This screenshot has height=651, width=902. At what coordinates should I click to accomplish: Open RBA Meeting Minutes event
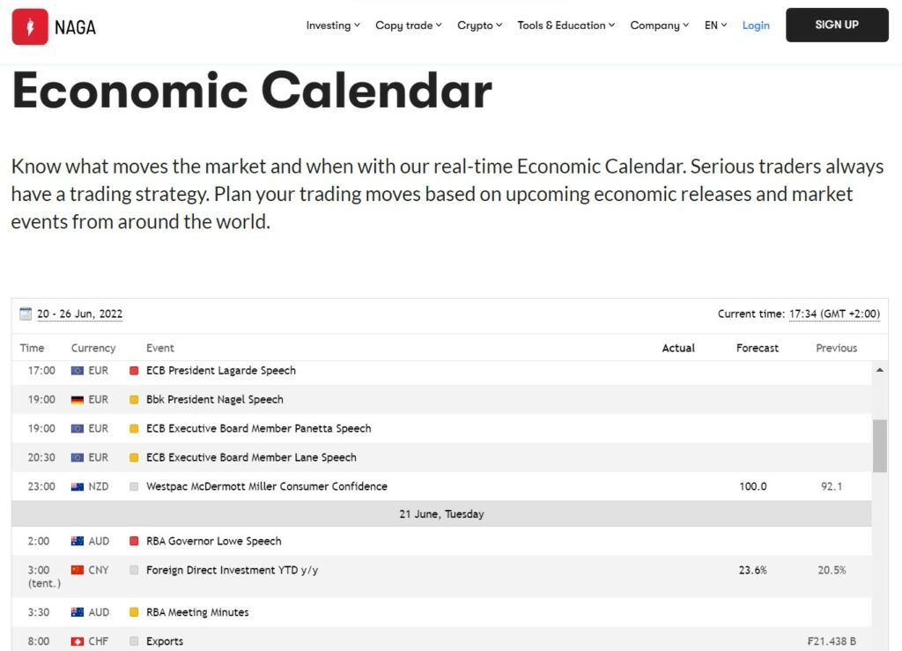197,612
